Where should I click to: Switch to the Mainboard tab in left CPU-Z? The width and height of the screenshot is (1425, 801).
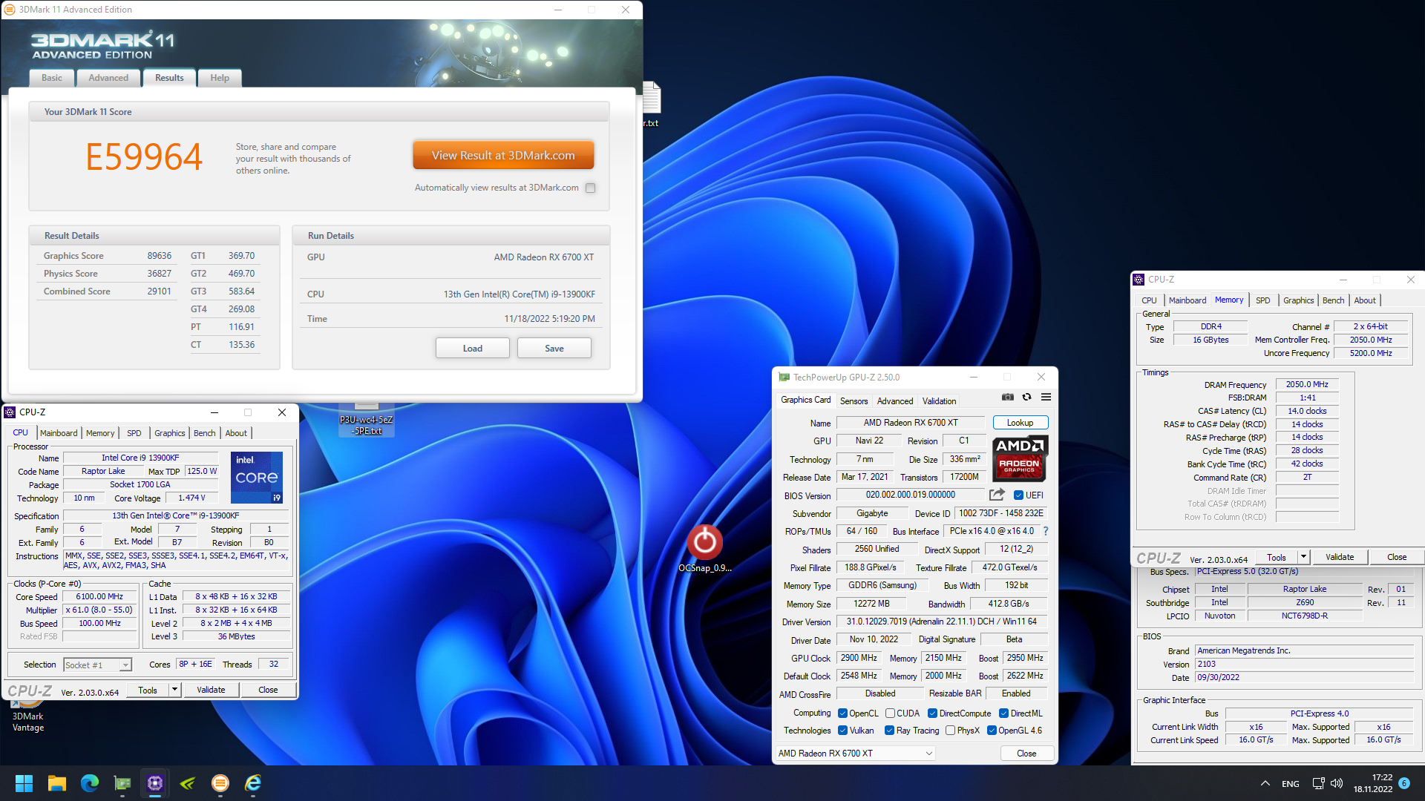[x=59, y=433]
